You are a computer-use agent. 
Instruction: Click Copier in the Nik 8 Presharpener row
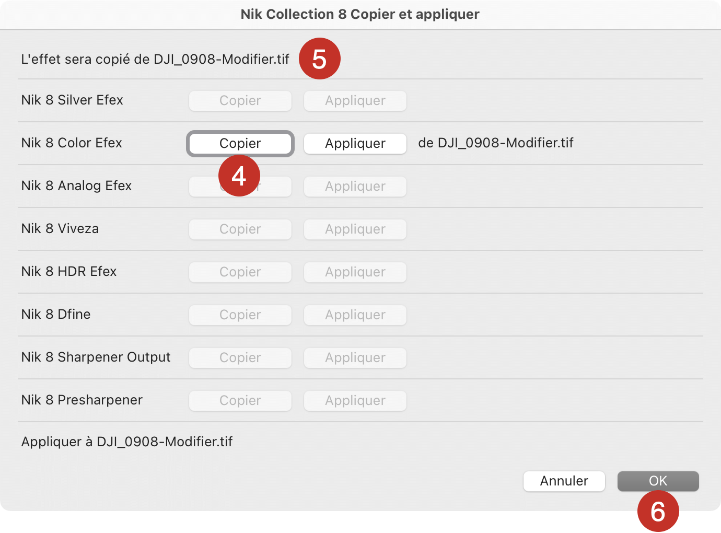pyautogui.click(x=240, y=401)
